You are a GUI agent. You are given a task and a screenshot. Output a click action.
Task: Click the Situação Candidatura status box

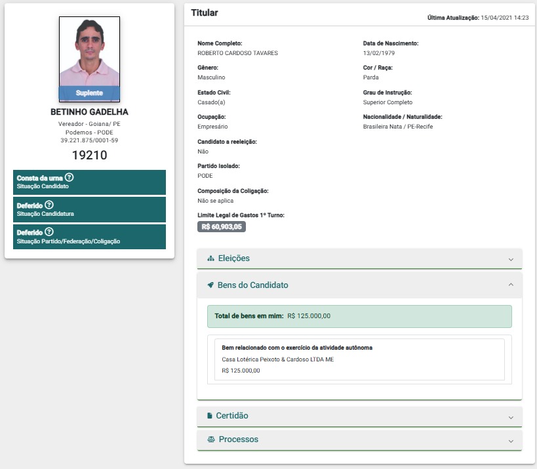tap(89, 209)
